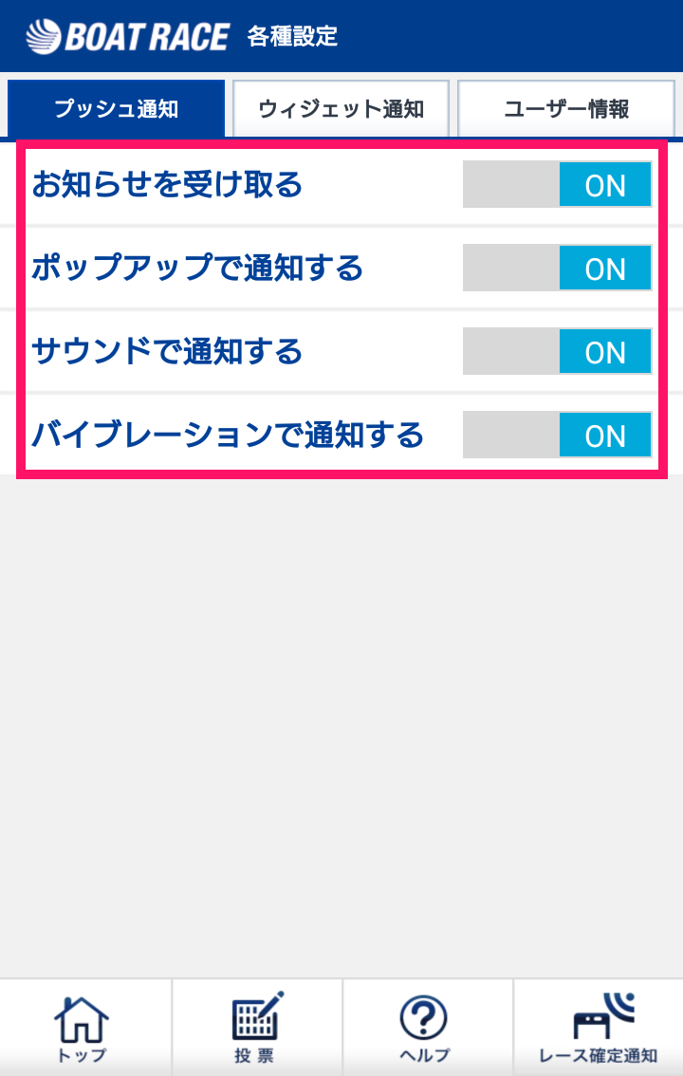Open the ヘルプ question mark icon
683x1076 pixels.
pyautogui.click(x=423, y=1018)
